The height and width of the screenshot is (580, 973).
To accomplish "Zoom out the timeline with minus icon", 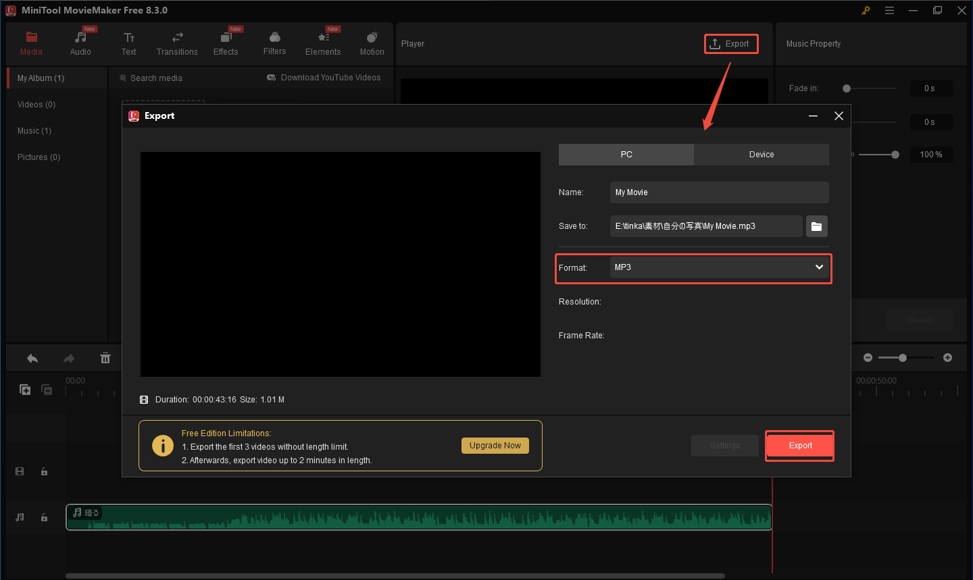I will click(868, 358).
